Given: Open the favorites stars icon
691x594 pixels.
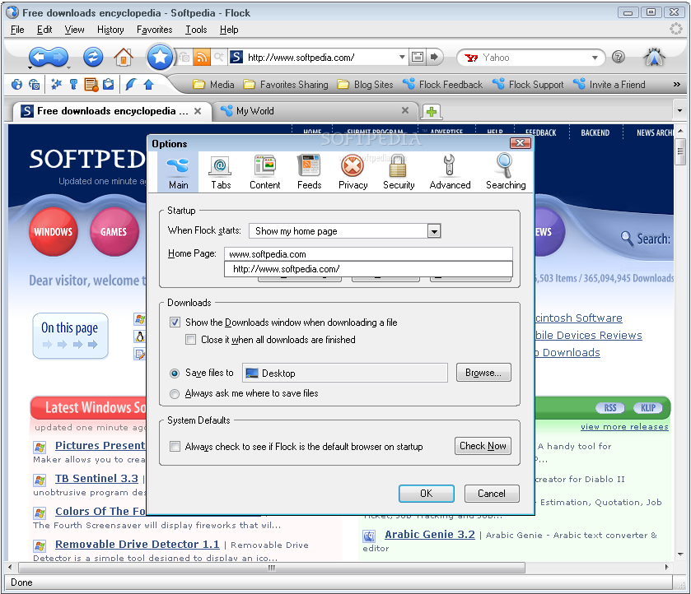Looking at the screenshot, I should tap(55, 84).
